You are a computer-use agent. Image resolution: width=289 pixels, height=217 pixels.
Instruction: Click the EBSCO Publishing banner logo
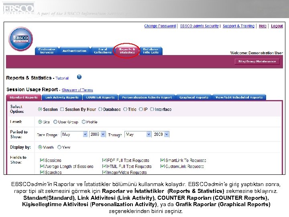(x=18, y=9)
